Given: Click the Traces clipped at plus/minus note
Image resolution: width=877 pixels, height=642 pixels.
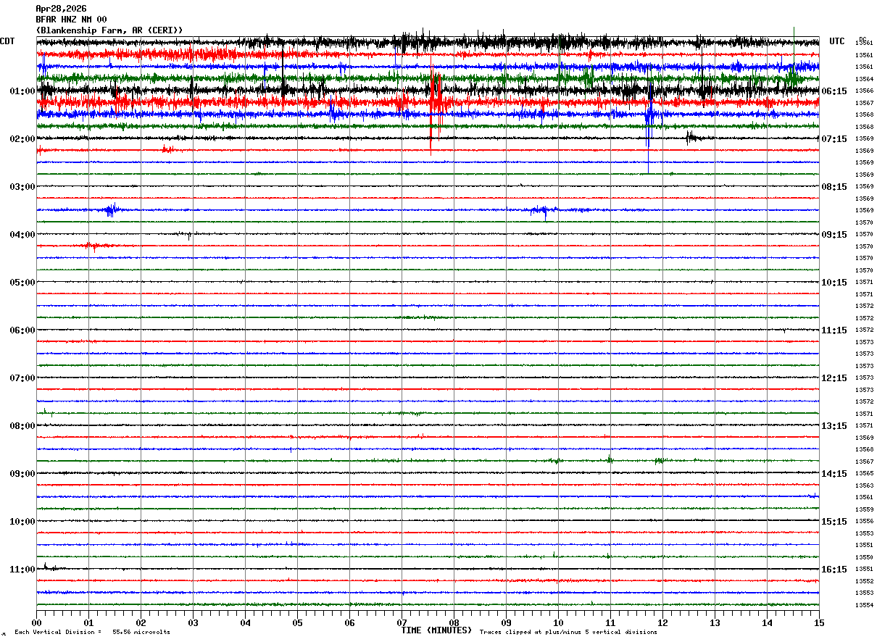Looking at the screenshot, I should pos(568,633).
